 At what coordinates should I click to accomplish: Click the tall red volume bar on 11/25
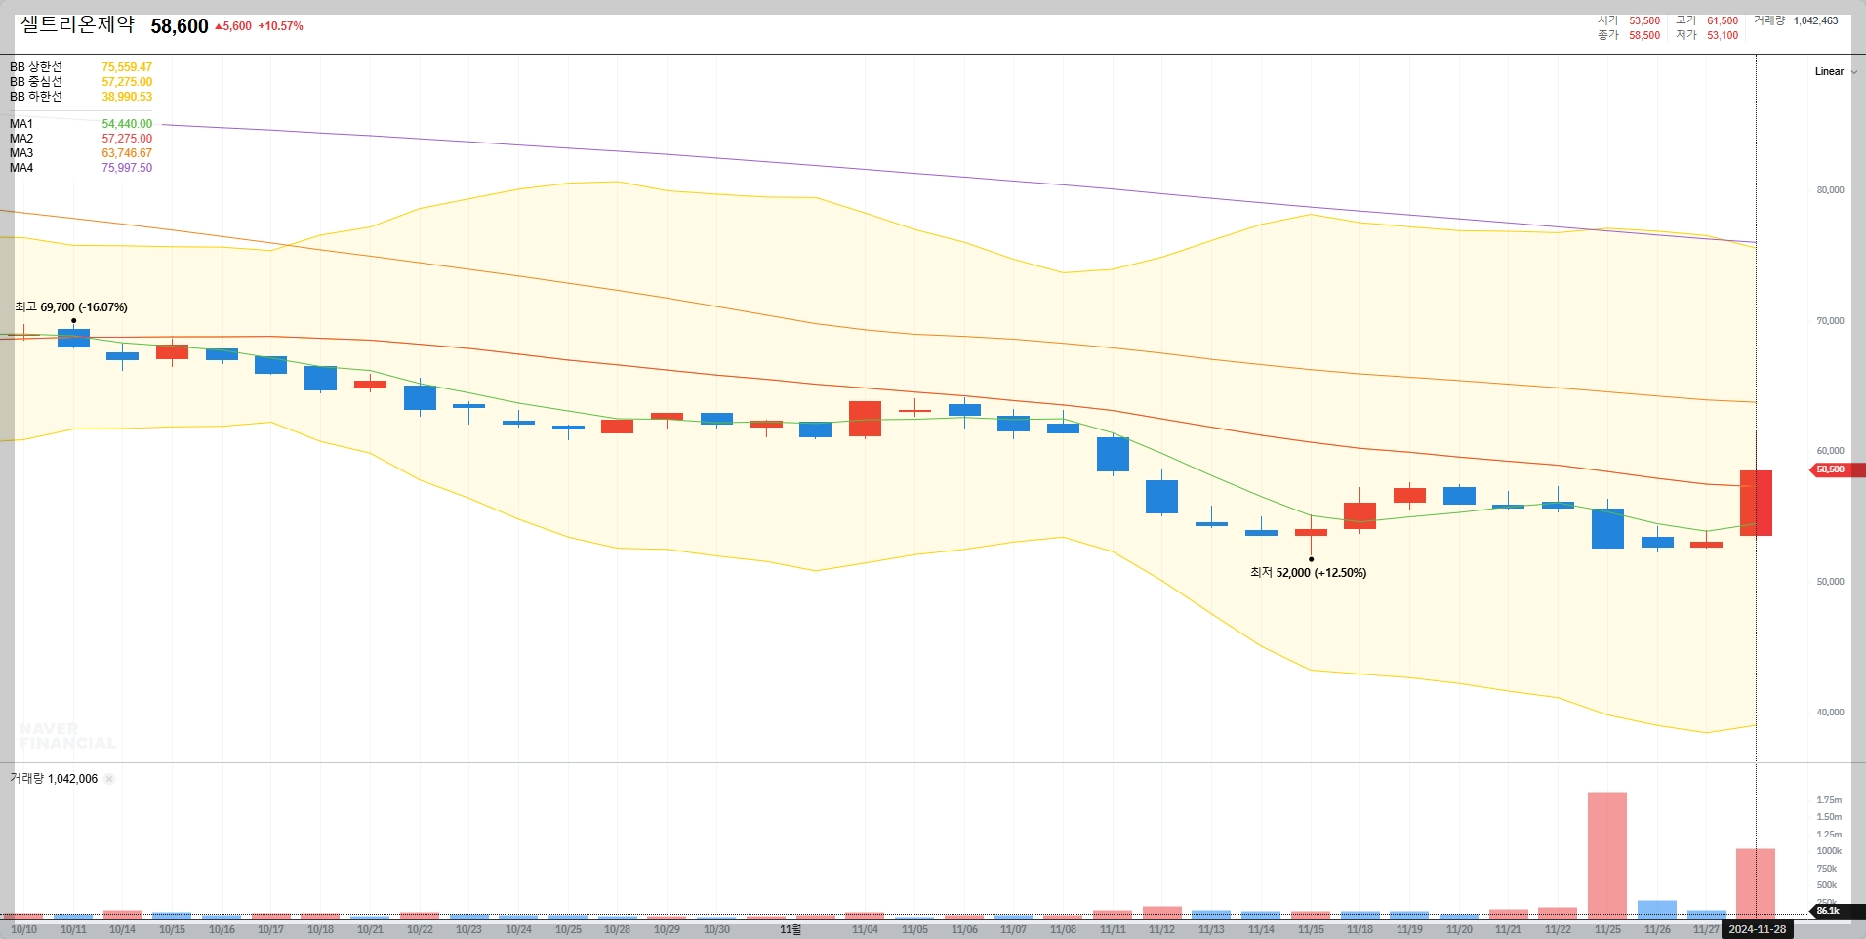(x=1607, y=855)
